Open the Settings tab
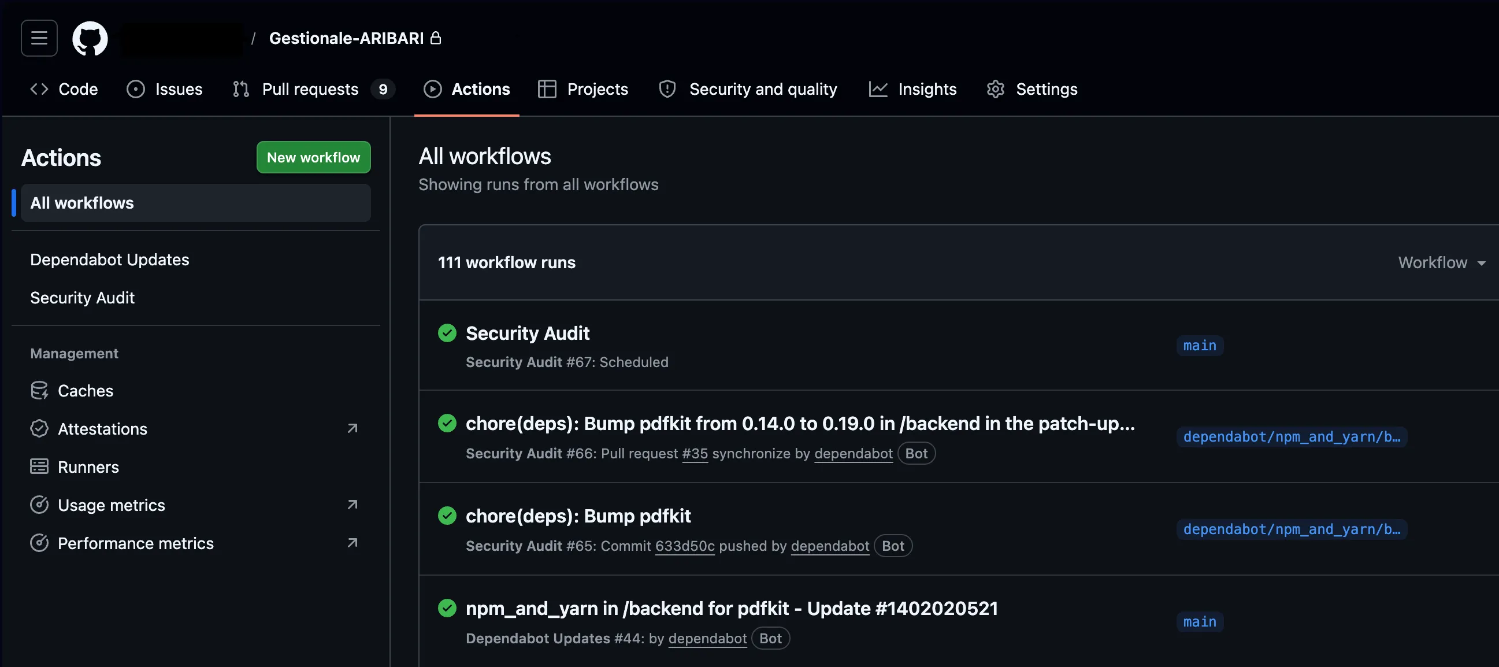The height and width of the screenshot is (667, 1499). pos(1032,89)
